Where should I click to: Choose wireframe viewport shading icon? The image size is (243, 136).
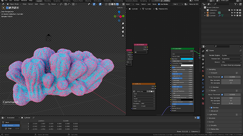point(110,4)
